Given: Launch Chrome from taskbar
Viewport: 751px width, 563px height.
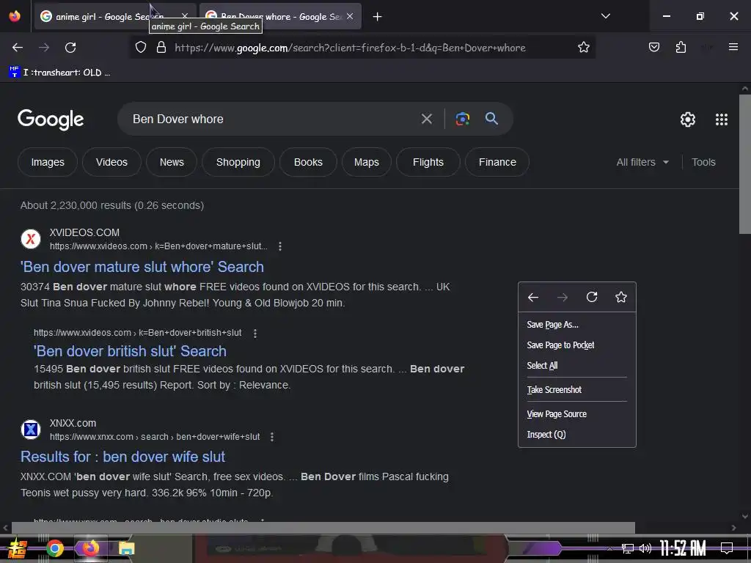Looking at the screenshot, I should [55, 548].
